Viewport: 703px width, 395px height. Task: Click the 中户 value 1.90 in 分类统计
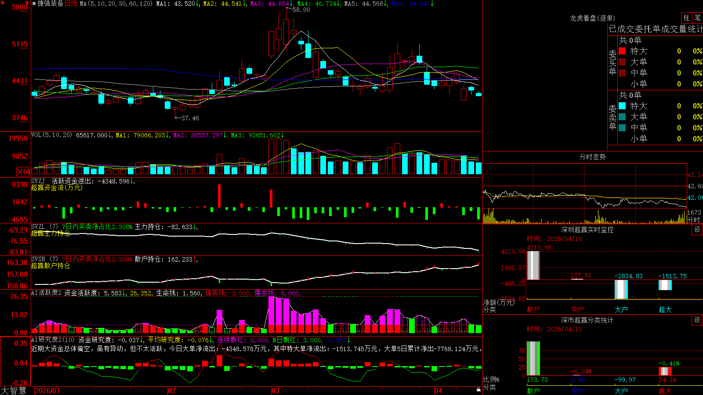click(578, 380)
